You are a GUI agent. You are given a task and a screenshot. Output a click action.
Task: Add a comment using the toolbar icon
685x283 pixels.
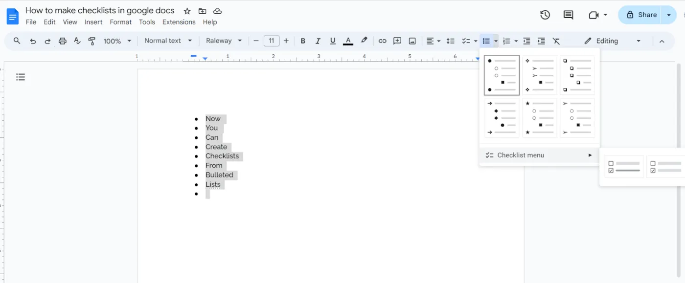[x=397, y=41]
